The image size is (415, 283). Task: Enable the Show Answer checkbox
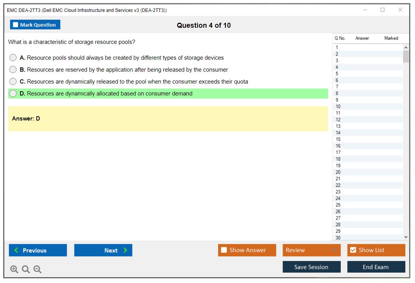pyautogui.click(x=224, y=250)
